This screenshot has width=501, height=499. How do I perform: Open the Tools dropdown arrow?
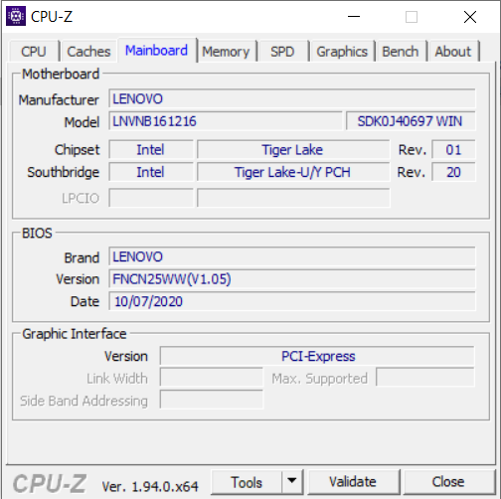(292, 481)
